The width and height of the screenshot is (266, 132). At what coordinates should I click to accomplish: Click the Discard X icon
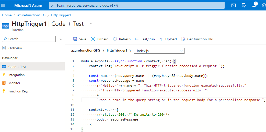93,39
